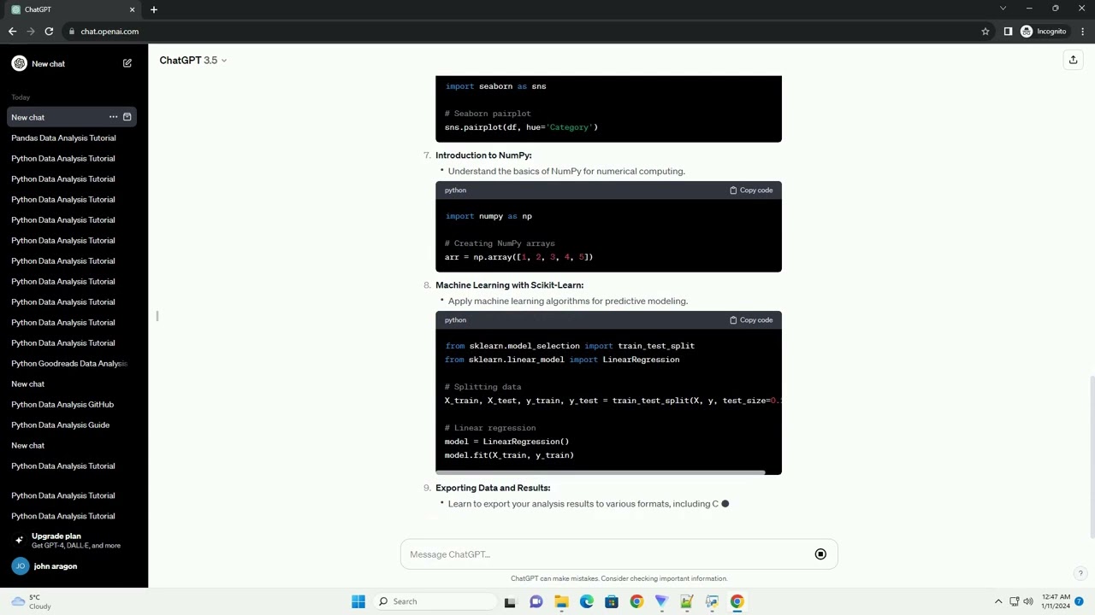Select the ChatGPT browser tab
The height and width of the screenshot is (615, 1095).
73,9
